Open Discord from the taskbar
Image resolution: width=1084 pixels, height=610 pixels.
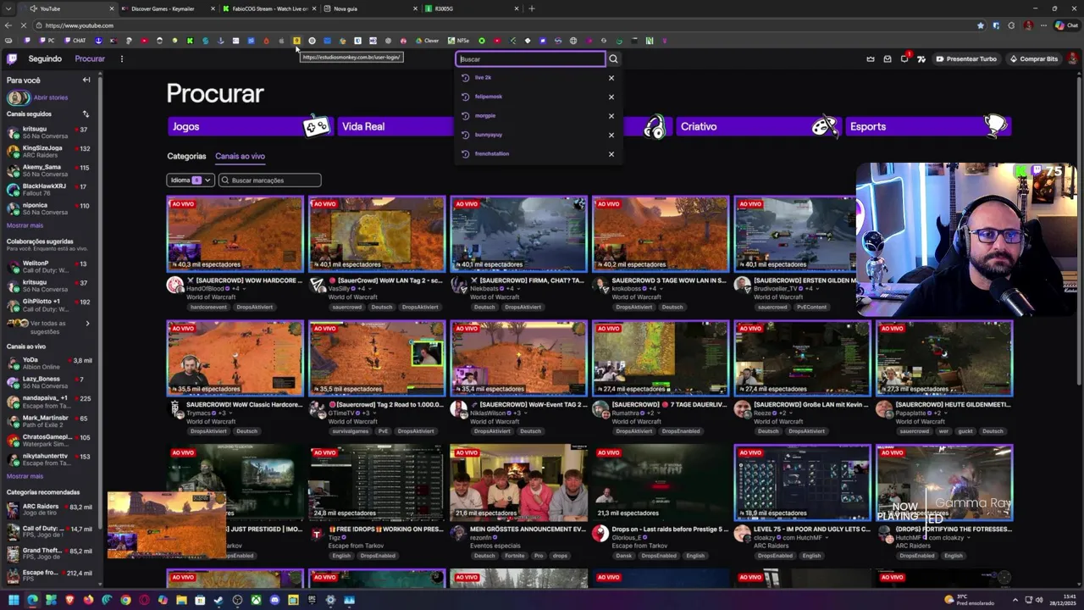274,600
